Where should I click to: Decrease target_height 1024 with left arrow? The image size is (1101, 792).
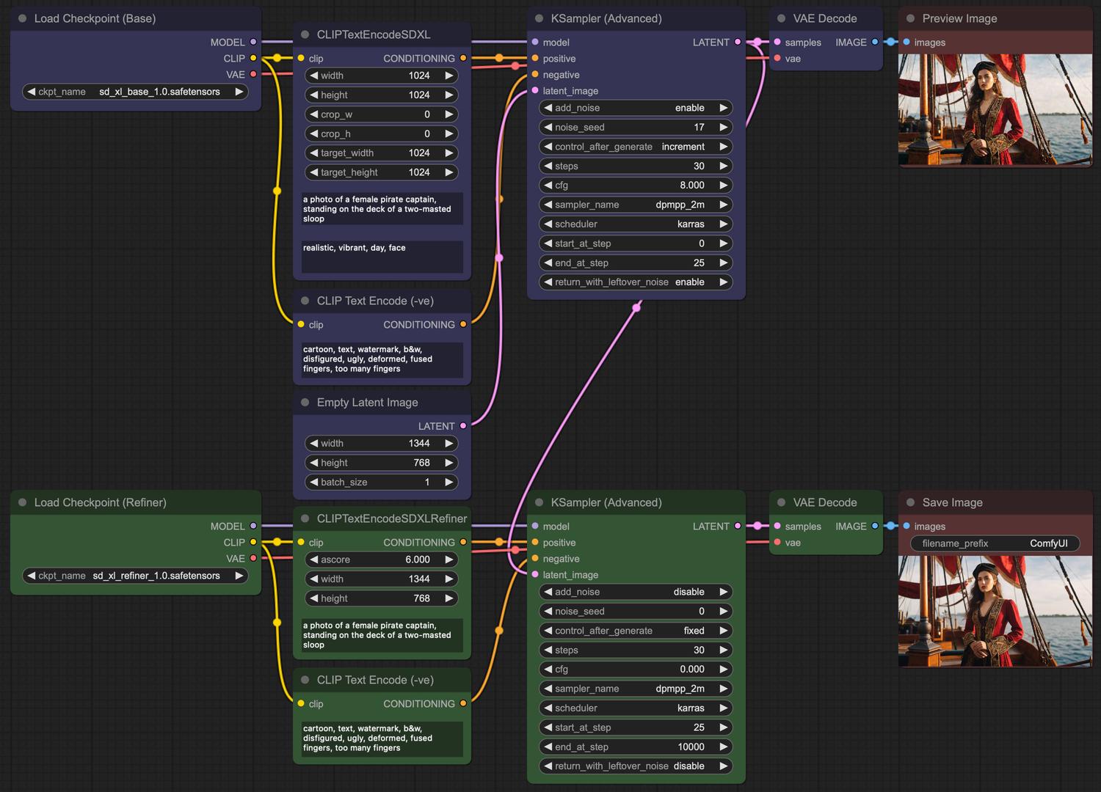tap(314, 172)
